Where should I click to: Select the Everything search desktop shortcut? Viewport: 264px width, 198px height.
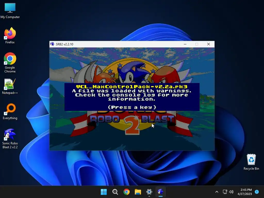point(10,111)
